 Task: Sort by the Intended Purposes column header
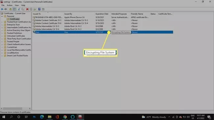[x=120, y=14]
